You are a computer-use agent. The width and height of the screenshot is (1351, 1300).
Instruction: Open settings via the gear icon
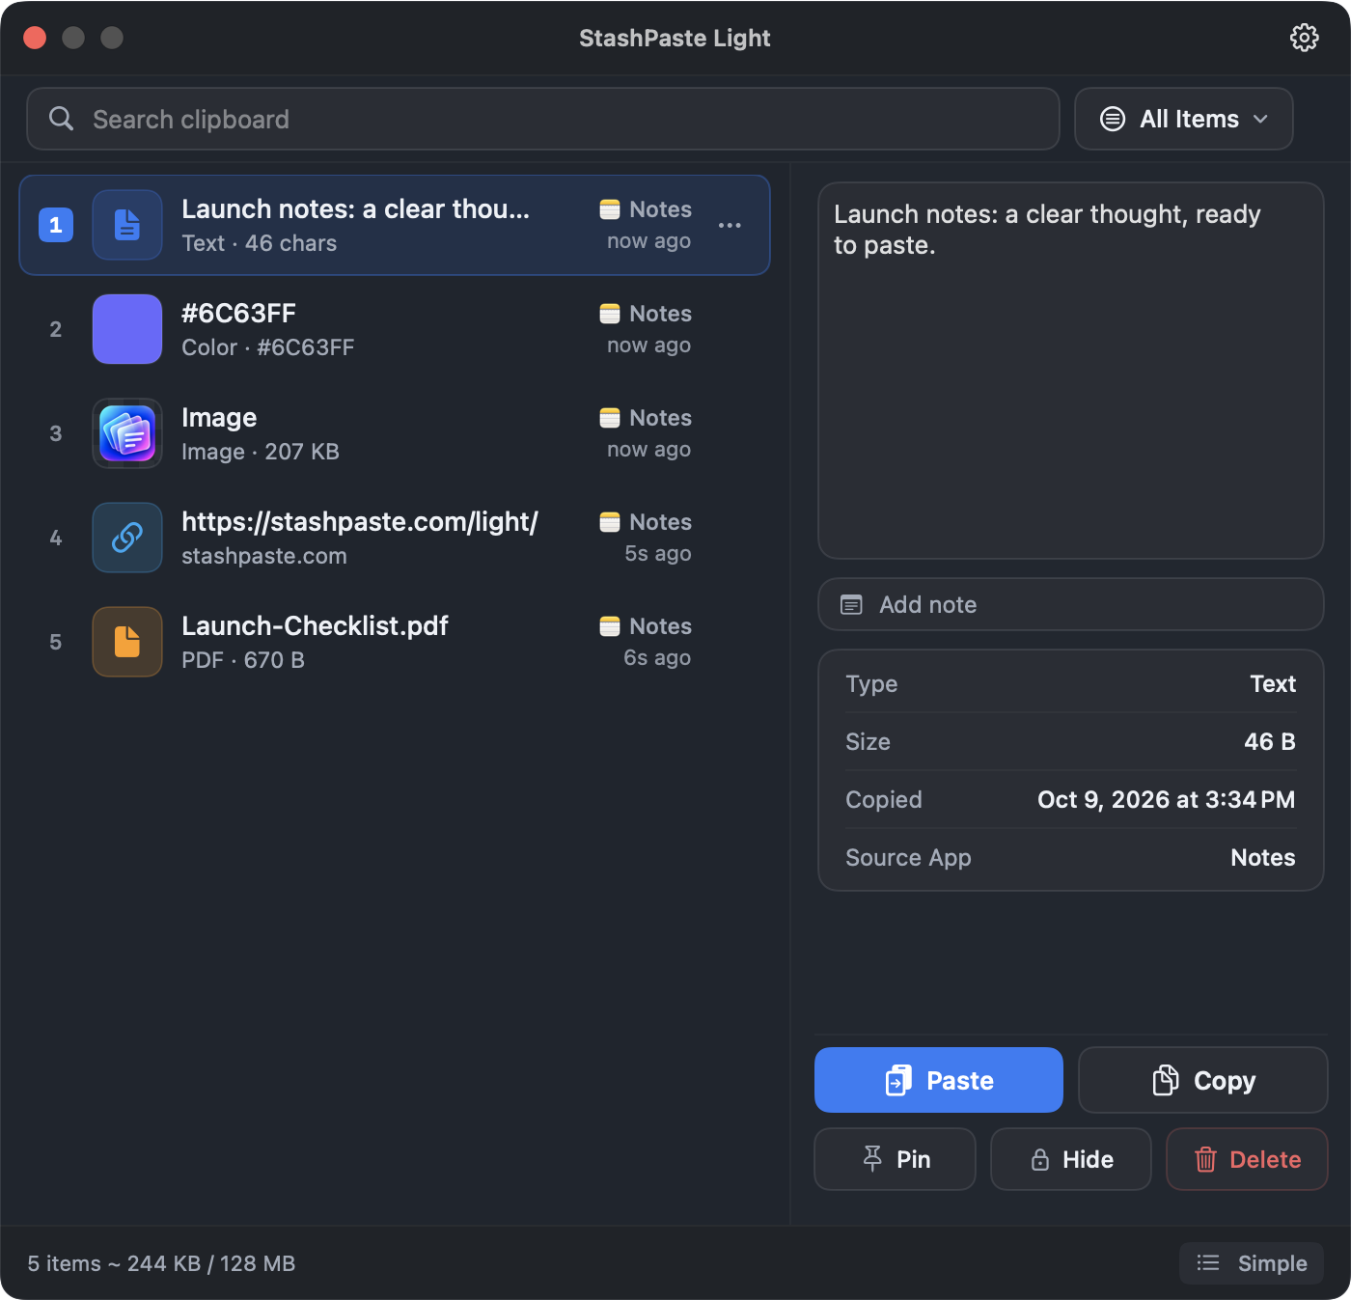point(1304,38)
